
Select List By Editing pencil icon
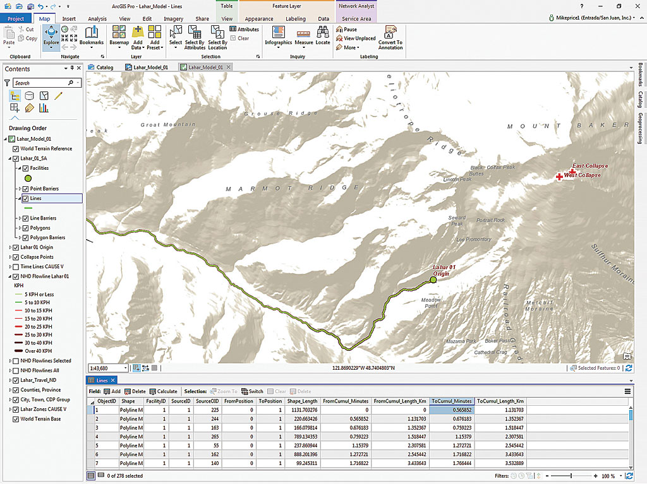pos(58,96)
